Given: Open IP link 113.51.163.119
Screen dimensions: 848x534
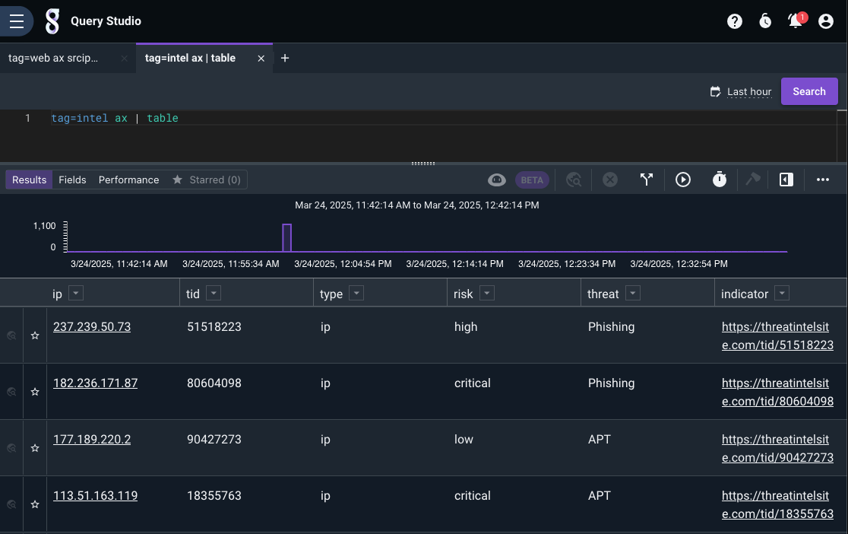Looking at the screenshot, I should coord(95,496).
